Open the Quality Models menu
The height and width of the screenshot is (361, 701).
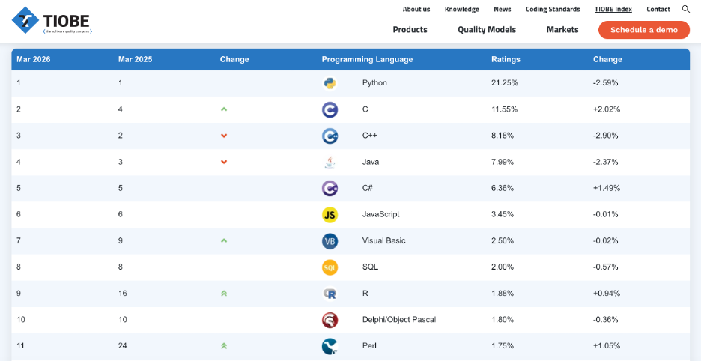pyautogui.click(x=486, y=29)
